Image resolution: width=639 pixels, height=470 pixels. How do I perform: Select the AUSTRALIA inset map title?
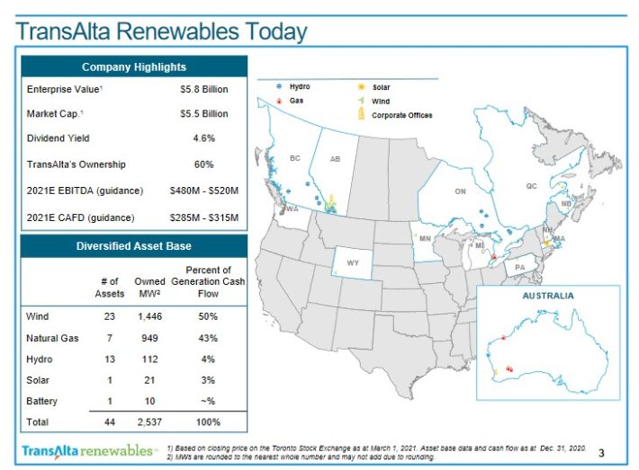click(548, 295)
